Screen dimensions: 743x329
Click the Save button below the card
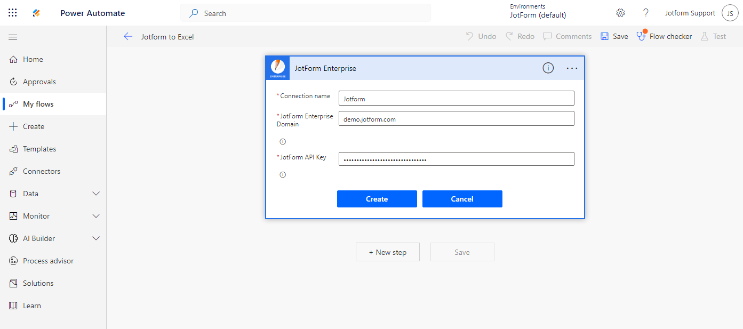[462, 252]
